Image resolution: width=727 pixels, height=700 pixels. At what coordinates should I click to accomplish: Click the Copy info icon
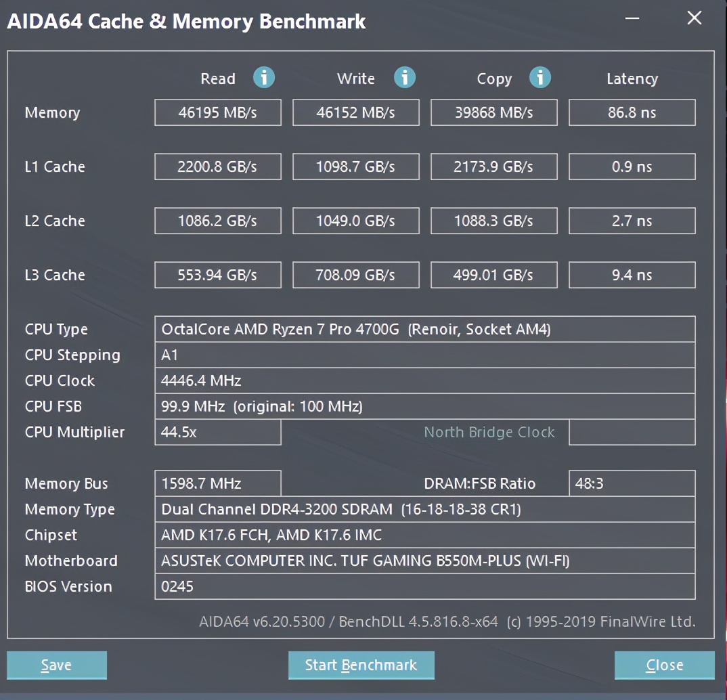click(540, 77)
